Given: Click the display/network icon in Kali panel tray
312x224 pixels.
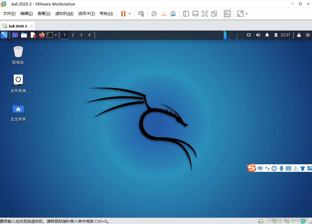Looking at the screenshot, I should click(249, 35).
